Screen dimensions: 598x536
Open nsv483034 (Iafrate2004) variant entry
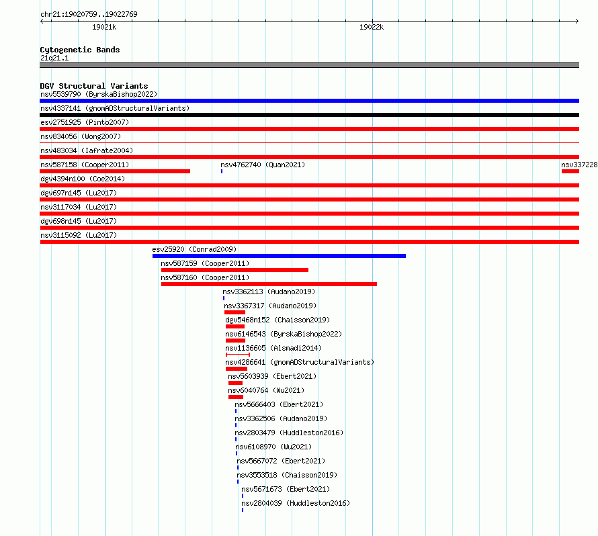point(87,150)
